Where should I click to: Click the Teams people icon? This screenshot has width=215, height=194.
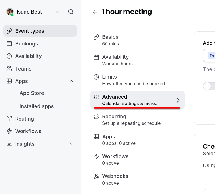(x=9, y=69)
